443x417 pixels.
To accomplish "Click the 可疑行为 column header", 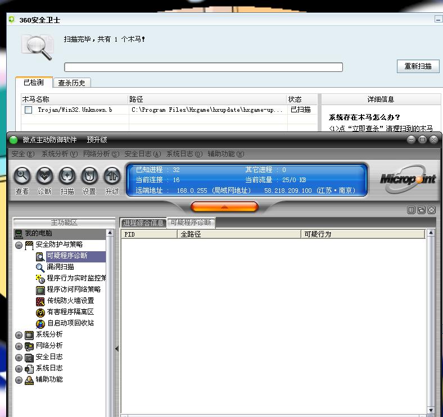I will tap(363, 234).
